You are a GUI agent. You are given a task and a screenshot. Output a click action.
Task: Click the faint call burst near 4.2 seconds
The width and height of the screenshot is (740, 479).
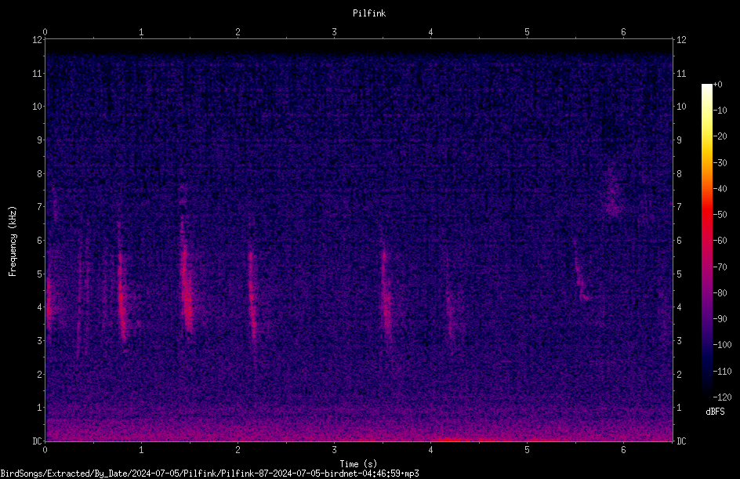(451, 316)
